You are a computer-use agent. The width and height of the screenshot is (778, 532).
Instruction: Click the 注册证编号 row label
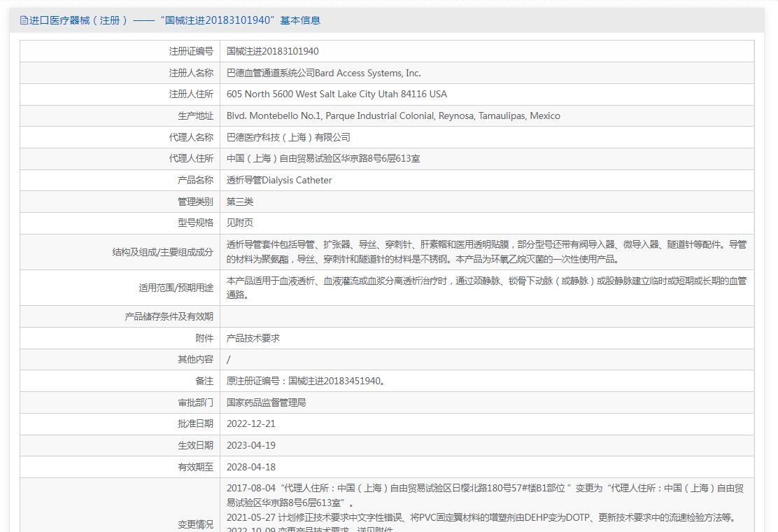pyautogui.click(x=191, y=51)
